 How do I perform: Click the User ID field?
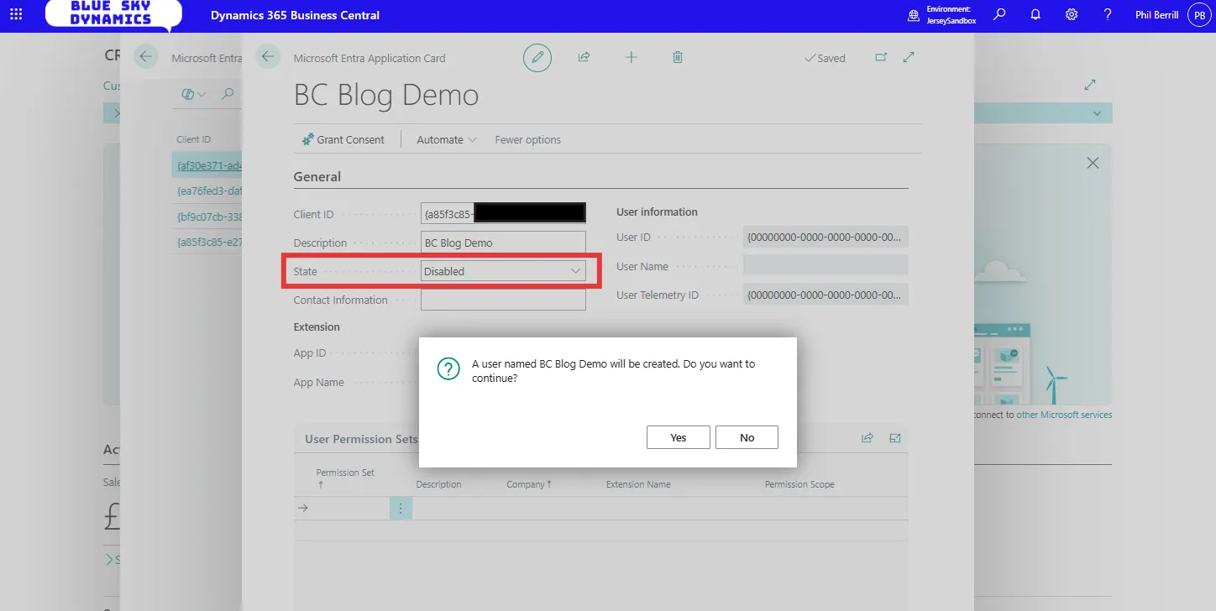(x=826, y=237)
